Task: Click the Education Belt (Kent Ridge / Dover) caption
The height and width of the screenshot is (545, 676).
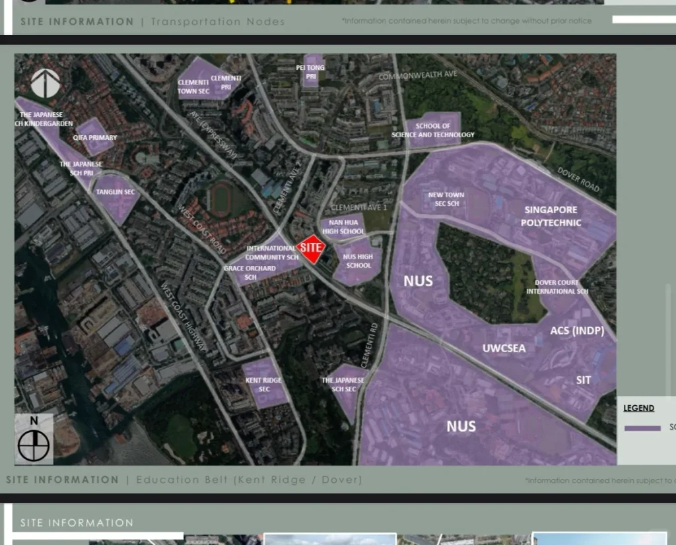Action: (249, 480)
